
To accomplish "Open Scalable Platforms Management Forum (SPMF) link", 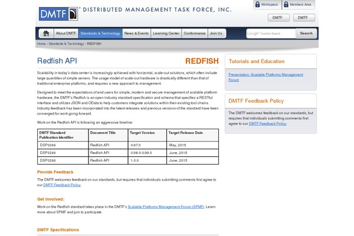I will tap(166, 207).
